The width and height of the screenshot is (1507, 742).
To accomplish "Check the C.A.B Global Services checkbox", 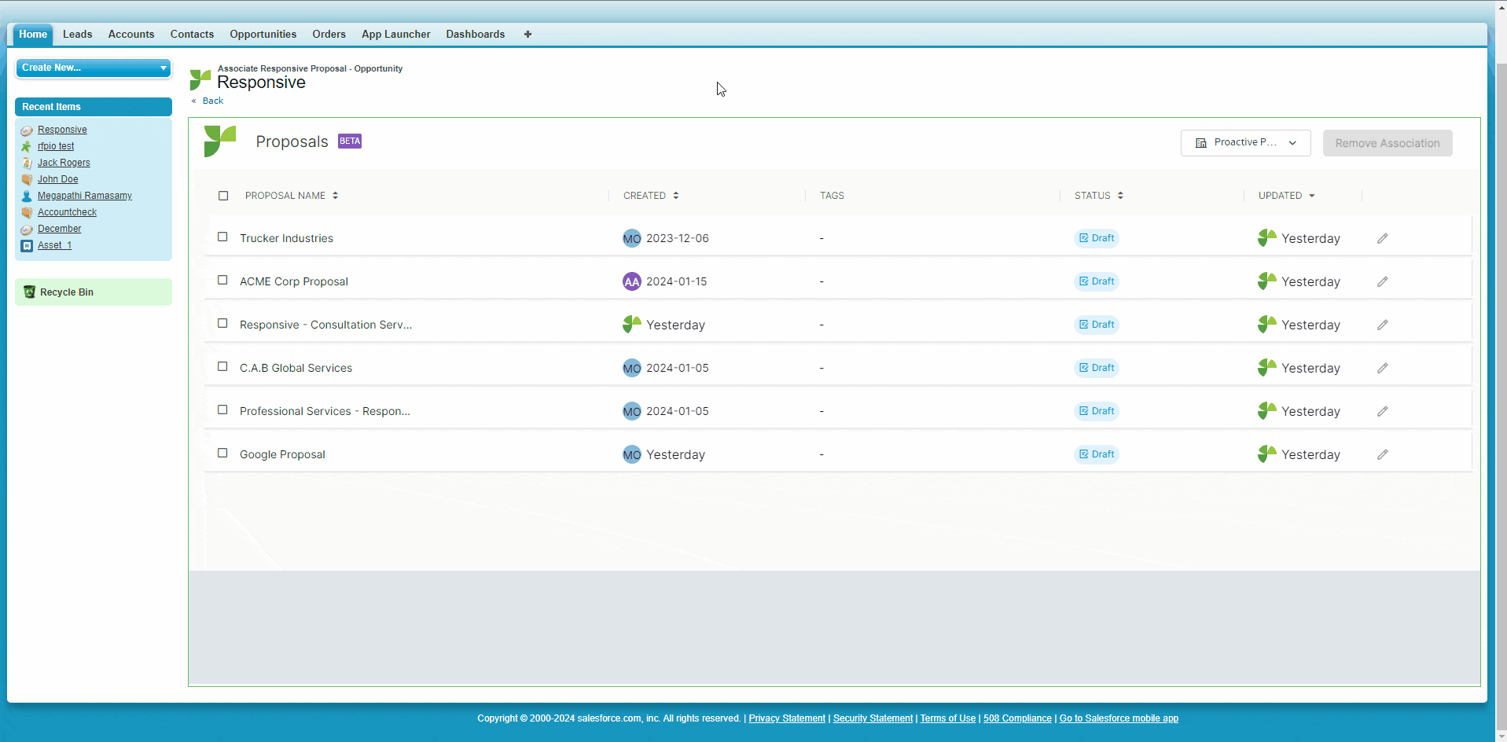I will [222, 366].
